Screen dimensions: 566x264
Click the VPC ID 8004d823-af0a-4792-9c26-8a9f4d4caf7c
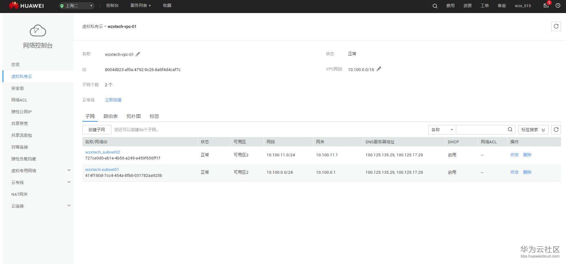(x=143, y=70)
